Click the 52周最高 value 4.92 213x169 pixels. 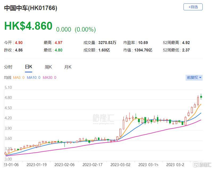[186, 43]
